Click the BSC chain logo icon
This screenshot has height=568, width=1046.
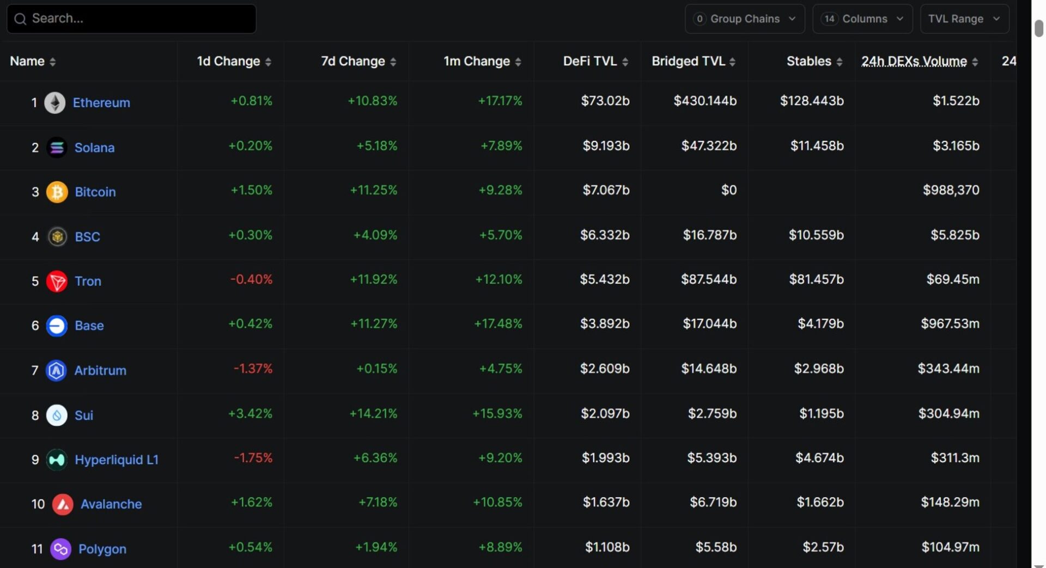click(57, 236)
